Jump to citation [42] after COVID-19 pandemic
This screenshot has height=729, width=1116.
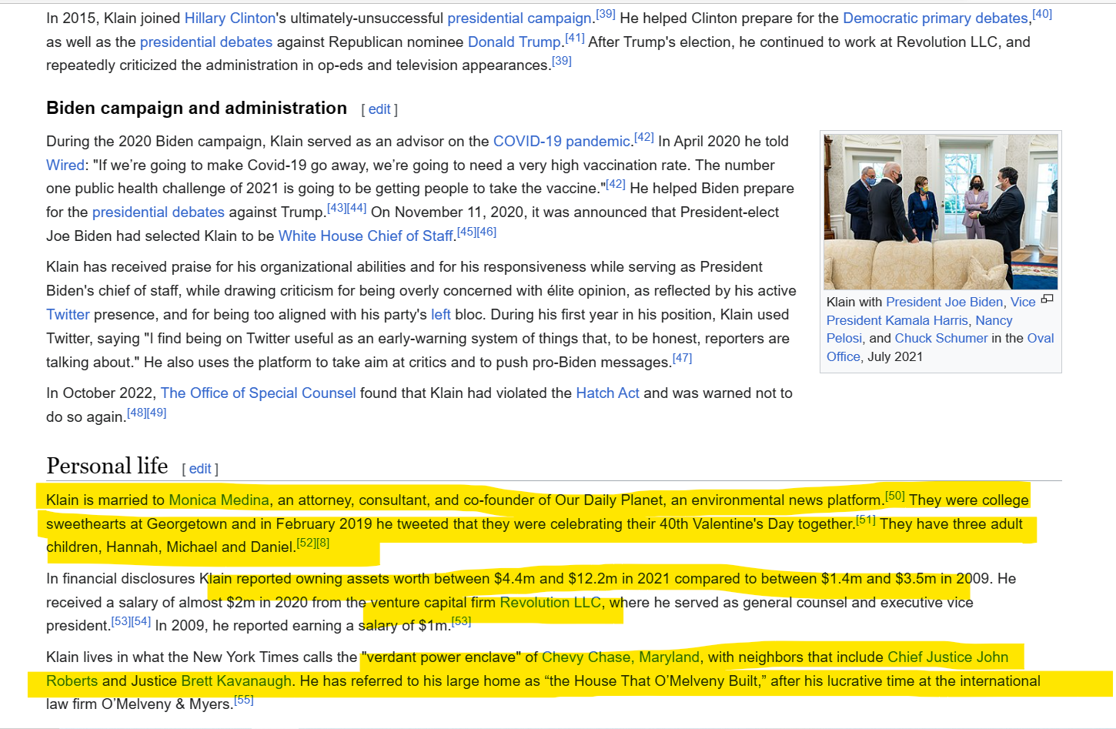point(644,137)
